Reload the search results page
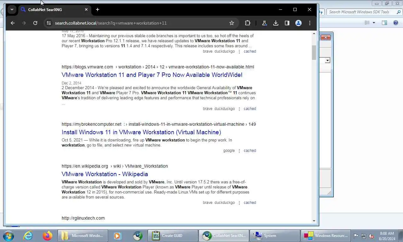Viewport: 403px width, 242px height. (x=35, y=23)
